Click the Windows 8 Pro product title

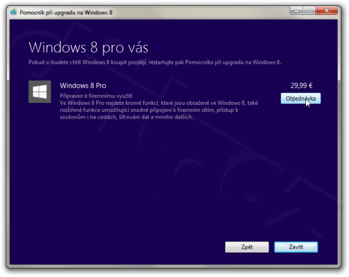83,85
